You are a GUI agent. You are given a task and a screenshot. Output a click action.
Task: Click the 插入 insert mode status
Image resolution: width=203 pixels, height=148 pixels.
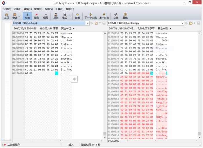coord(71,145)
